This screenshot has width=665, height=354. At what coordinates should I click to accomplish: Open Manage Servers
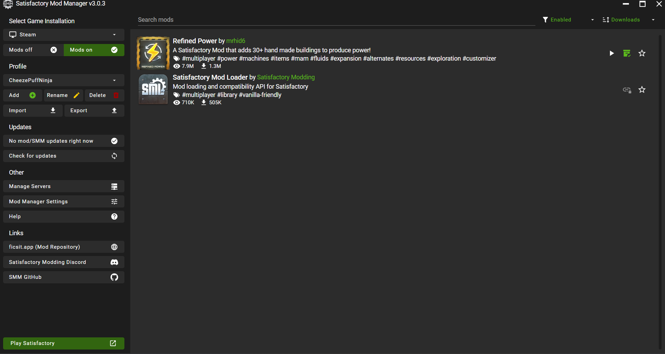64,186
